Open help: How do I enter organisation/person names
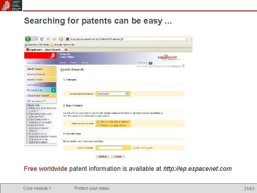This screenshot has width=257, height=193. point(39,128)
